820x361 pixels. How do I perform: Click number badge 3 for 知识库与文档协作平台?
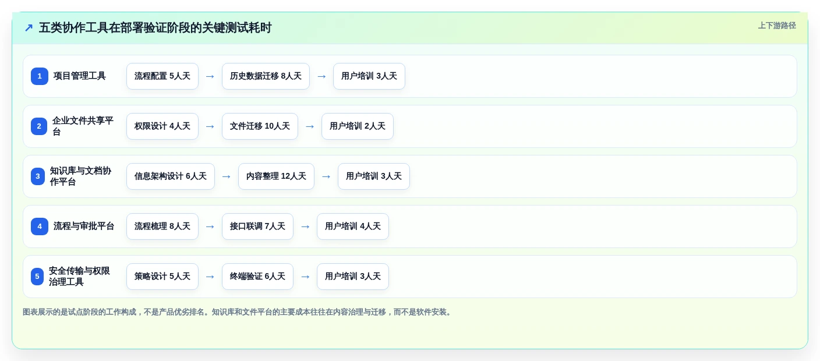(x=38, y=176)
